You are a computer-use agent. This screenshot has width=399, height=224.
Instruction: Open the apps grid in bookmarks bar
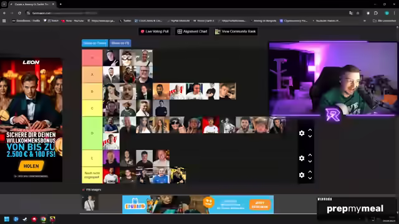4,21
